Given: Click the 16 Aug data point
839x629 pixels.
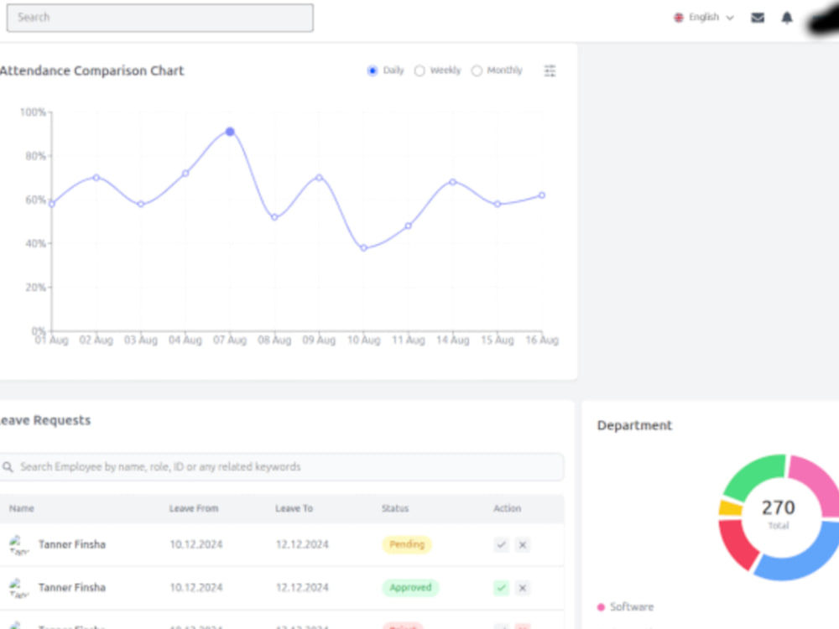Looking at the screenshot, I should pos(542,195).
